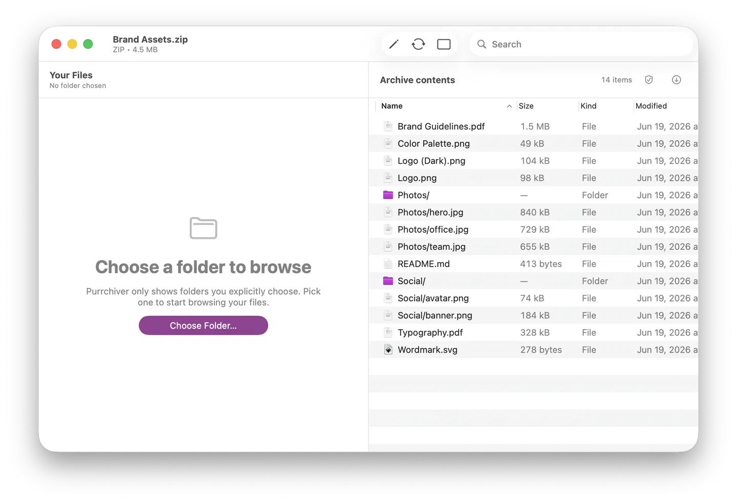Select the Social/ folder name
Image resolution: width=737 pixels, height=503 pixels.
(411, 281)
